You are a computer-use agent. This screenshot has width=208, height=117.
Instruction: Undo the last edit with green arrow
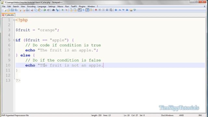(x=45, y=10)
